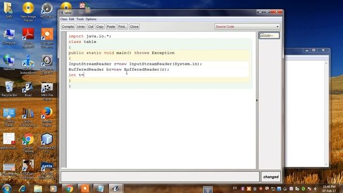Place cursor on 'import java.io.*;' line

pos(90,36)
